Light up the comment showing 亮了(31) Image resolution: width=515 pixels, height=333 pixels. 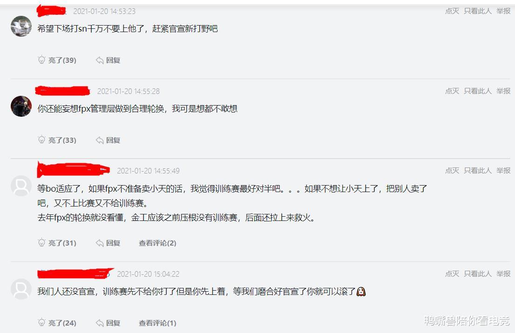pos(57,243)
